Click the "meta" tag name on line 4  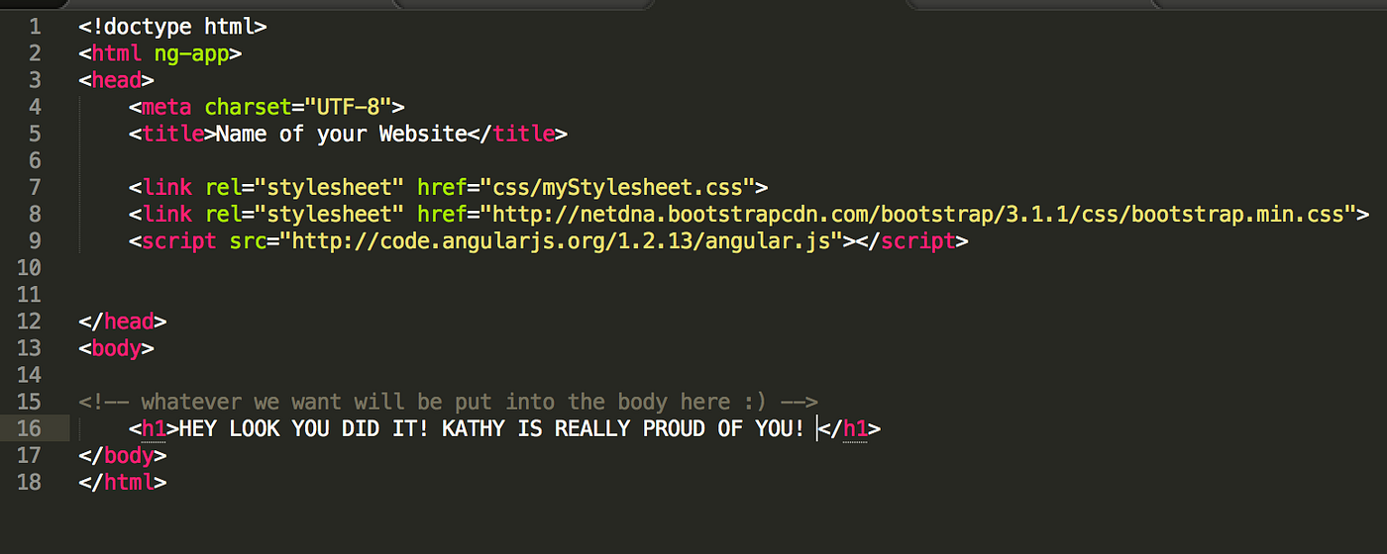pyautogui.click(x=166, y=107)
